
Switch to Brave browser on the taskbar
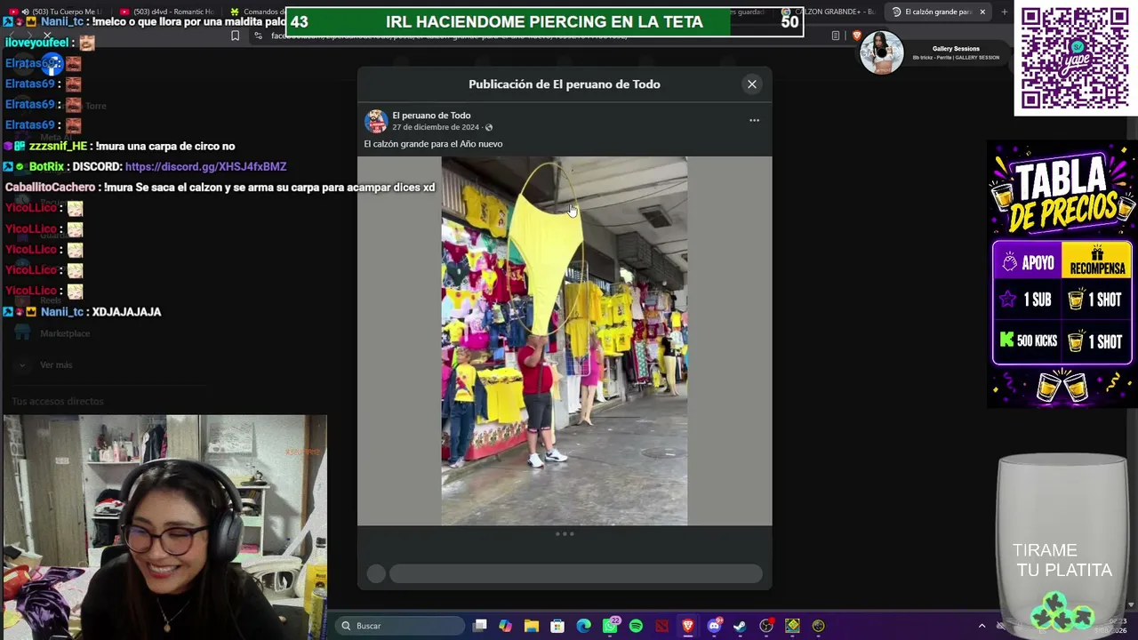(x=687, y=626)
